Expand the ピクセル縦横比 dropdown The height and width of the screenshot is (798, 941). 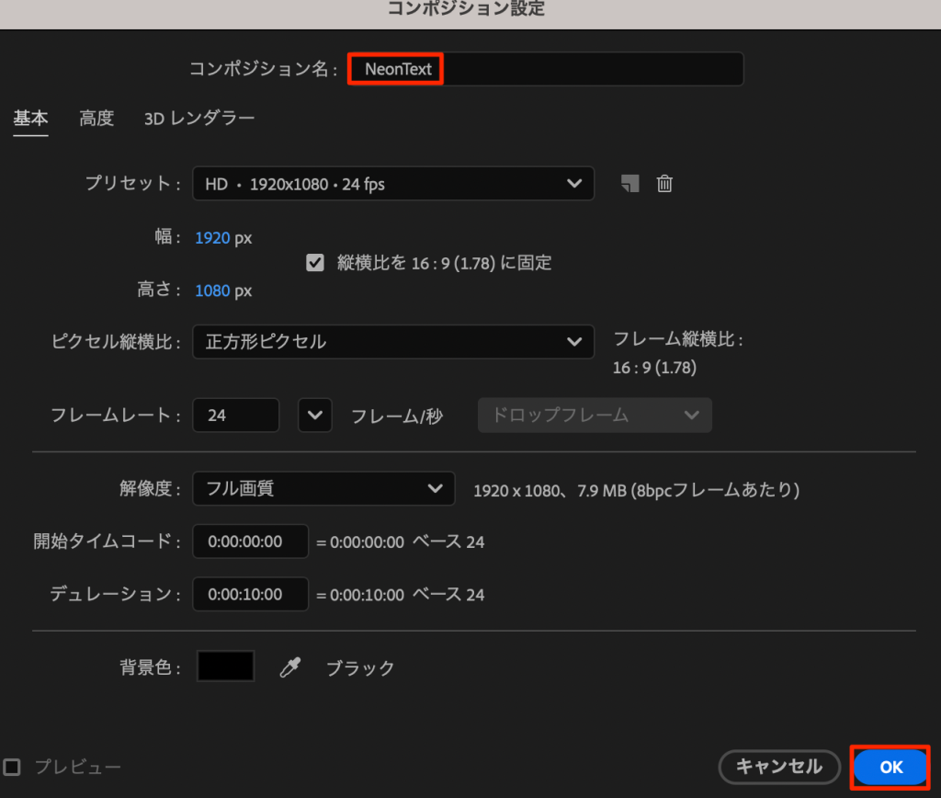tap(392, 342)
